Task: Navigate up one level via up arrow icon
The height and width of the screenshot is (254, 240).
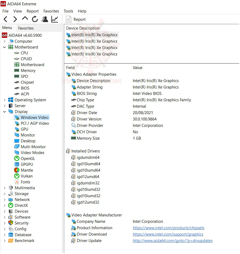Action: [x=25, y=19]
